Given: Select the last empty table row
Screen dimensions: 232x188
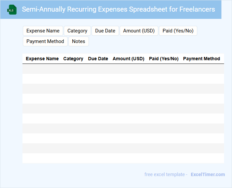Looking at the screenshot, I should pos(123,158).
